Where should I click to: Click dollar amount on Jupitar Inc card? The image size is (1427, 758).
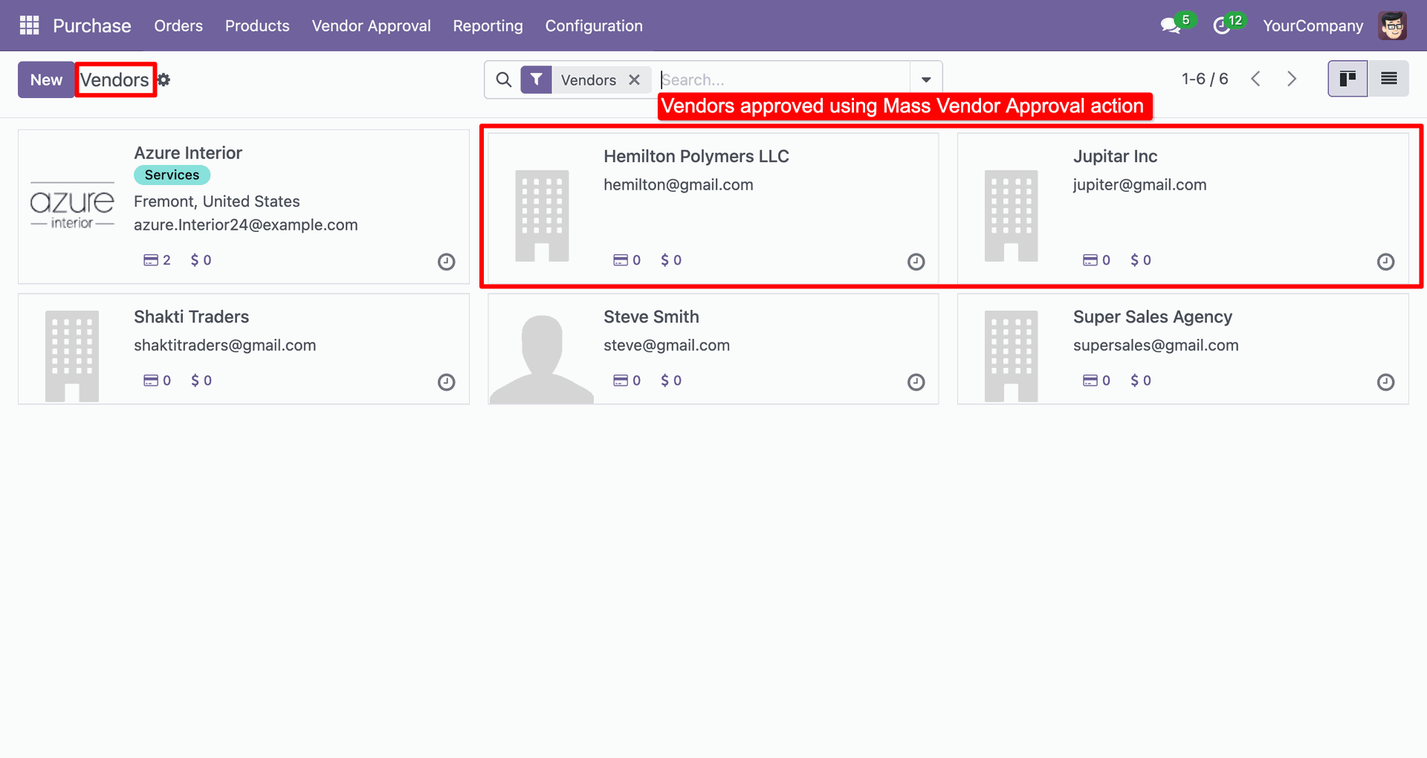1141,260
